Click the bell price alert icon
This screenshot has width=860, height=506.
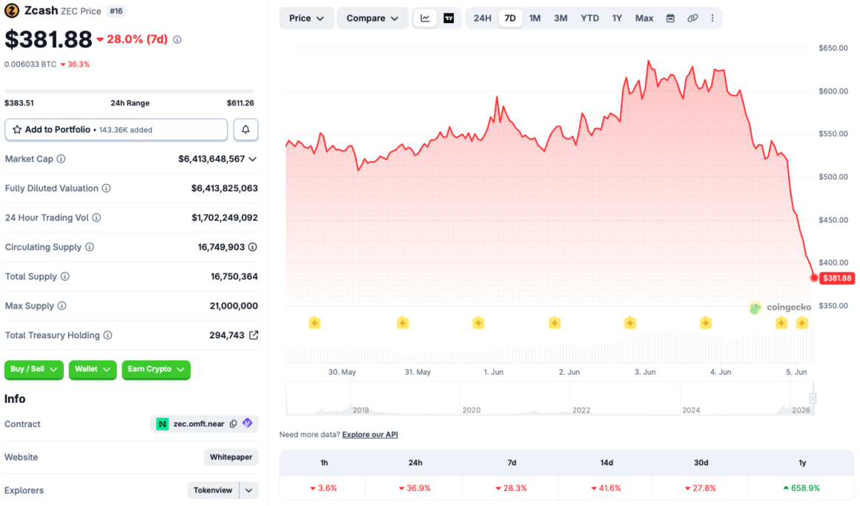pyautogui.click(x=245, y=130)
